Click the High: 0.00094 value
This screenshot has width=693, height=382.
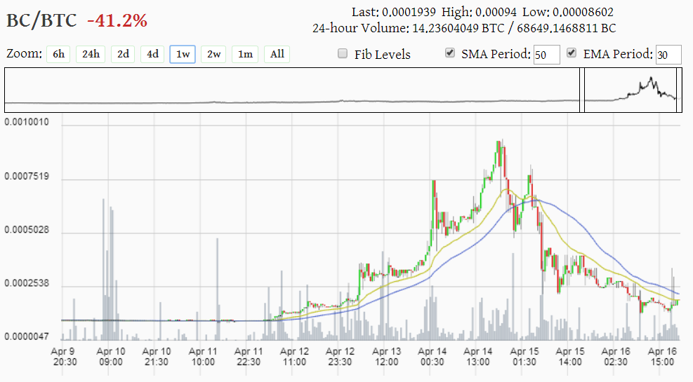pyautogui.click(x=479, y=12)
